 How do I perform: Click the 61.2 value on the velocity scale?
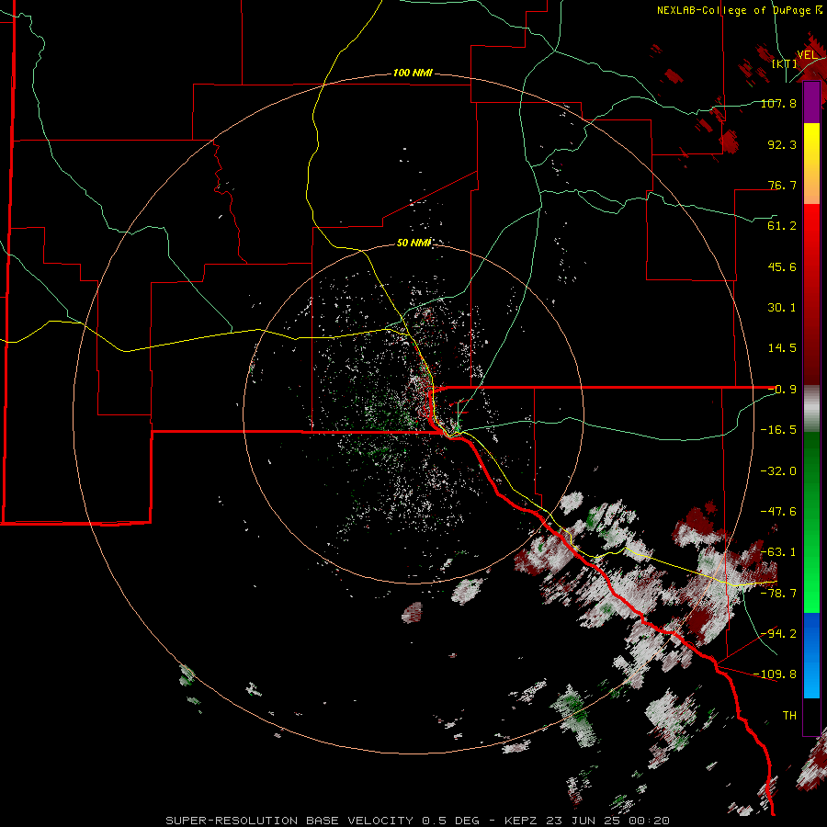tap(782, 226)
